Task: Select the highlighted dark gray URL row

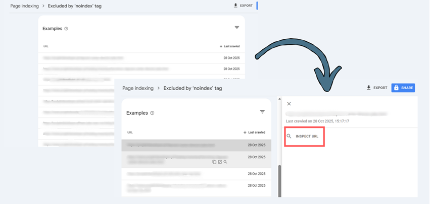Action: pos(196,145)
